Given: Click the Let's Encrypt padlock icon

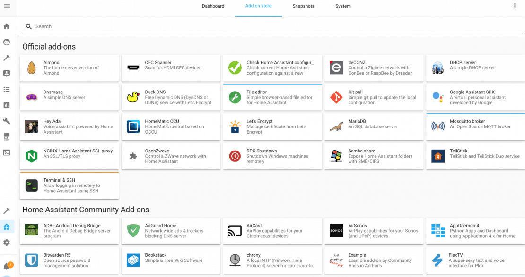Looking at the screenshot, I should tap(235, 126).
